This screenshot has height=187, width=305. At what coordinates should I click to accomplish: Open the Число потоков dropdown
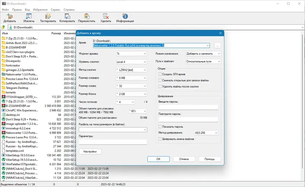pyautogui.click(x=125, y=102)
